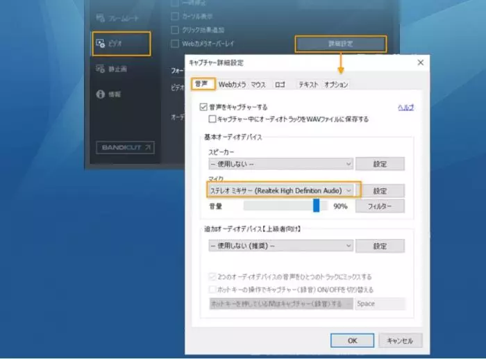The height and width of the screenshot is (359, 486).
Task: Toggle カーソル表示 checkbox in Bandicam window
Action: [175, 16]
